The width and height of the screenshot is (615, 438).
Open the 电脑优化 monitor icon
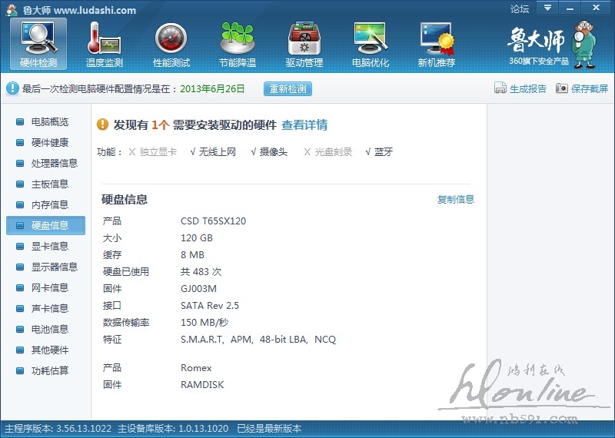[371, 45]
